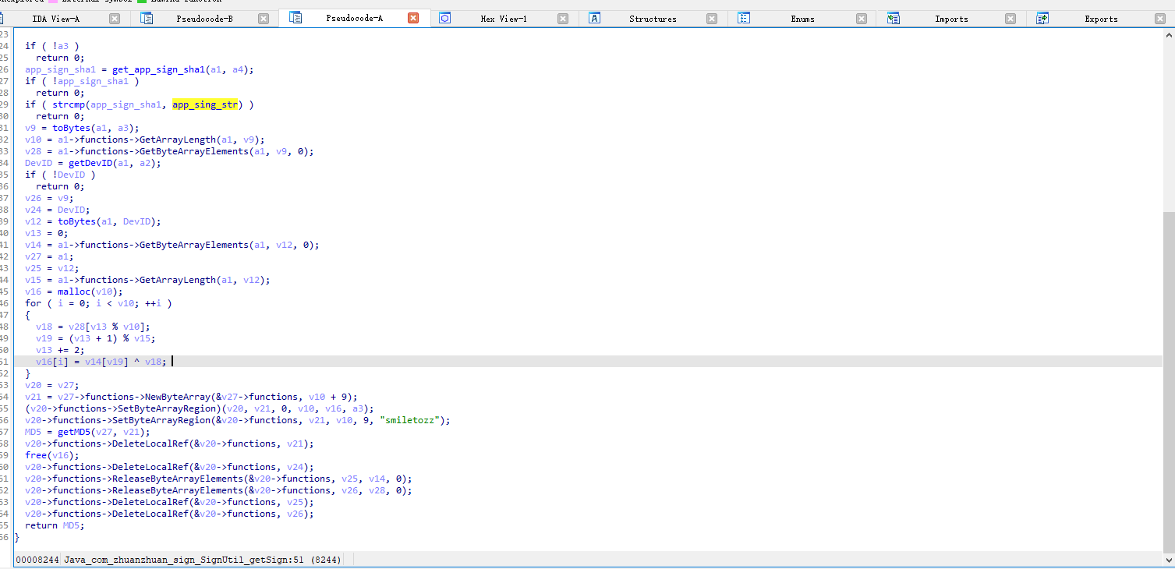Select the Pseudocode-A tab

click(354, 18)
